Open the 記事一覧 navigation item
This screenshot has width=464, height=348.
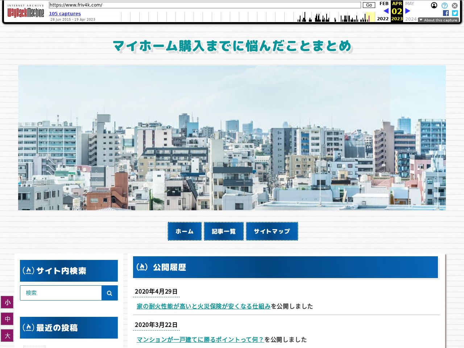[x=224, y=231]
